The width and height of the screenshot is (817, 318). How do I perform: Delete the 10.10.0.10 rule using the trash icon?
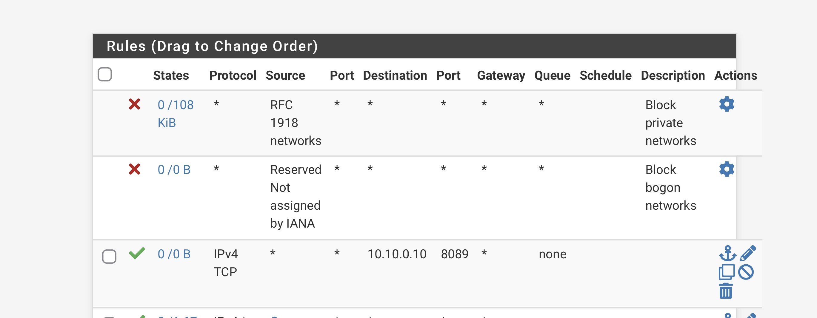coord(726,291)
